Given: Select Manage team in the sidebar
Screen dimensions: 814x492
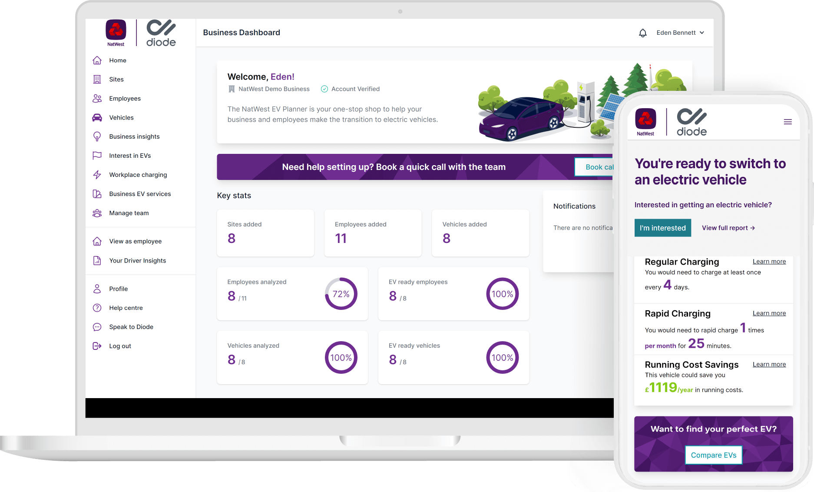Looking at the screenshot, I should [129, 213].
